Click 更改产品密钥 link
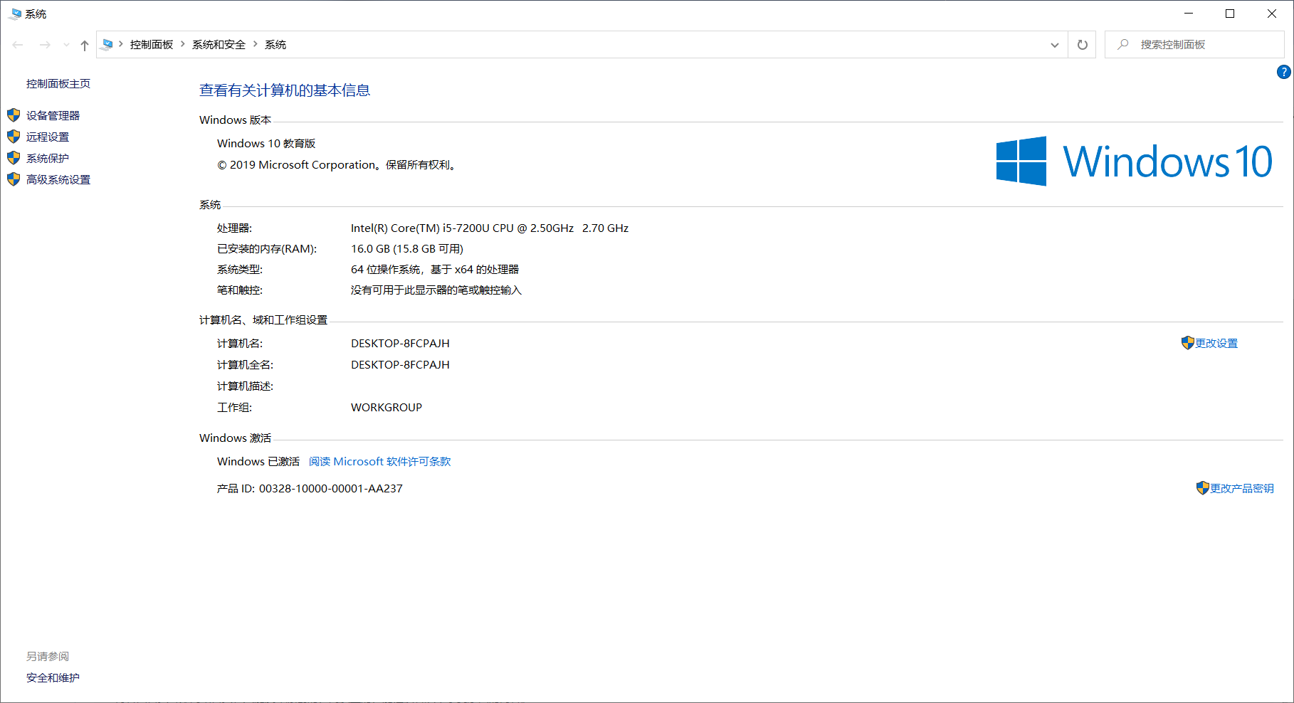 (1242, 488)
